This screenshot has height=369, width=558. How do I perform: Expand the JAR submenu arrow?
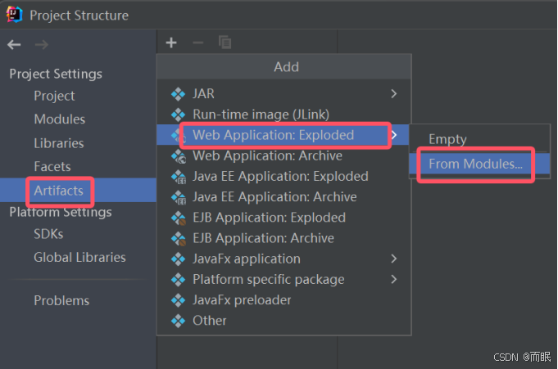pos(393,94)
